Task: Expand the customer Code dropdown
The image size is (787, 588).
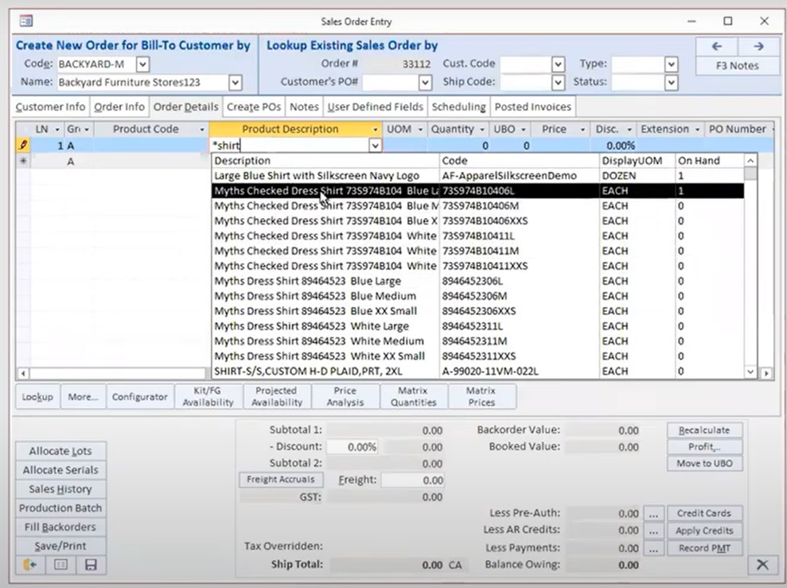Action: (x=142, y=64)
